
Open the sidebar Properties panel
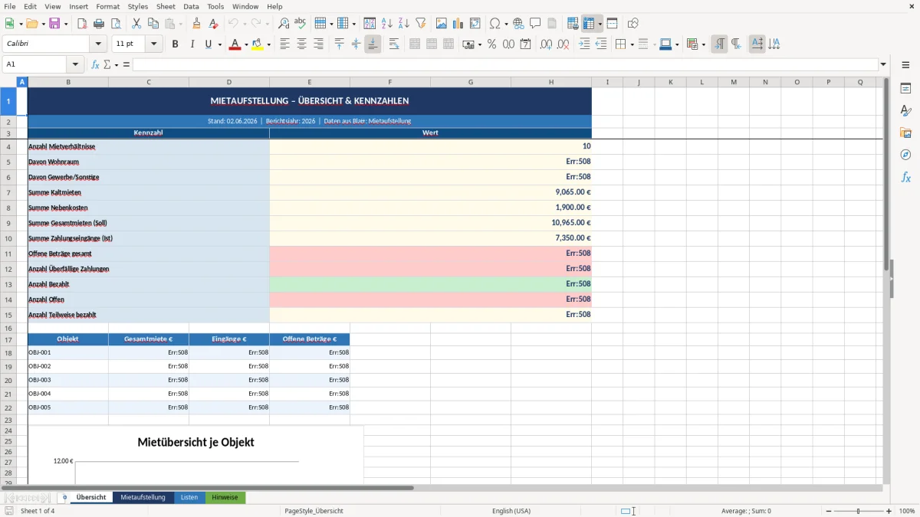(905, 88)
